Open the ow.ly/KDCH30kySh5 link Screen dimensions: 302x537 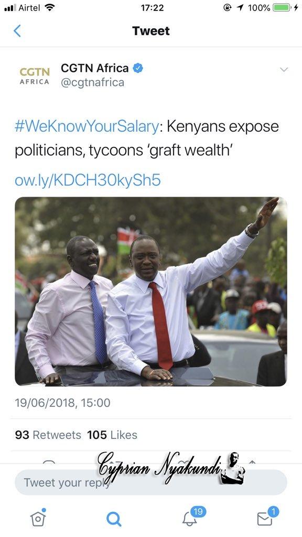pyautogui.click(x=88, y=180)
